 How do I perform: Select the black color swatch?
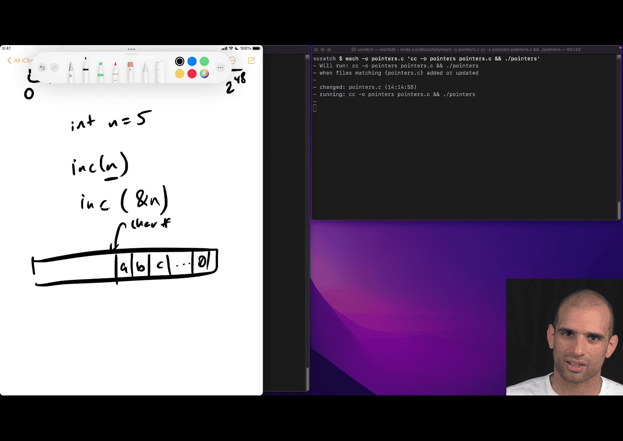coord(180,61)
